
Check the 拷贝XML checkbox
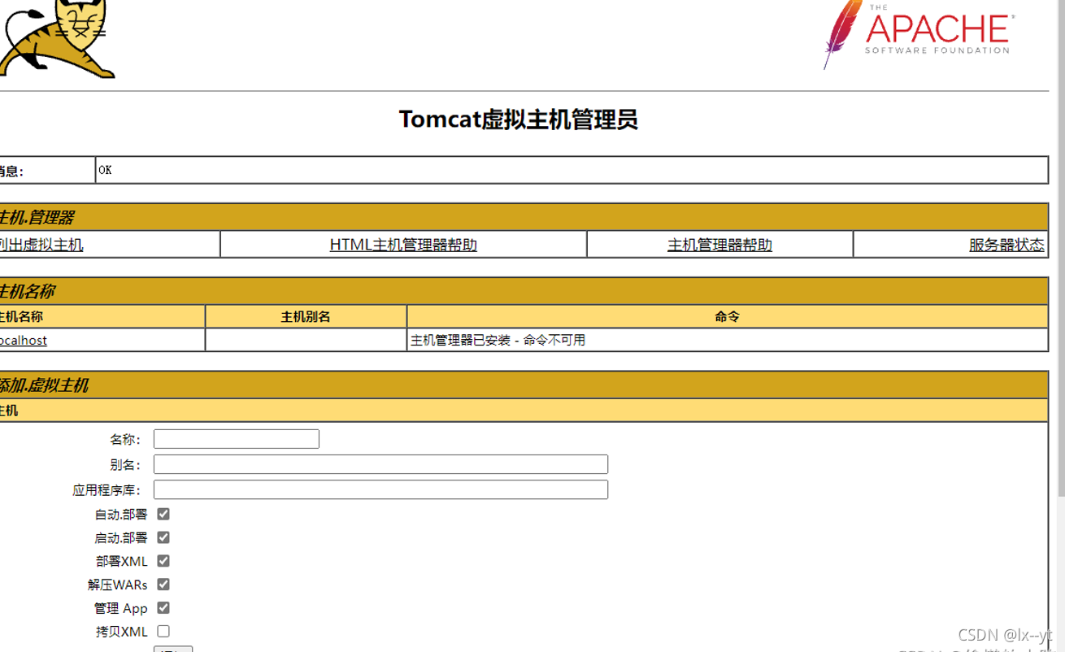[x=163, y=631]
